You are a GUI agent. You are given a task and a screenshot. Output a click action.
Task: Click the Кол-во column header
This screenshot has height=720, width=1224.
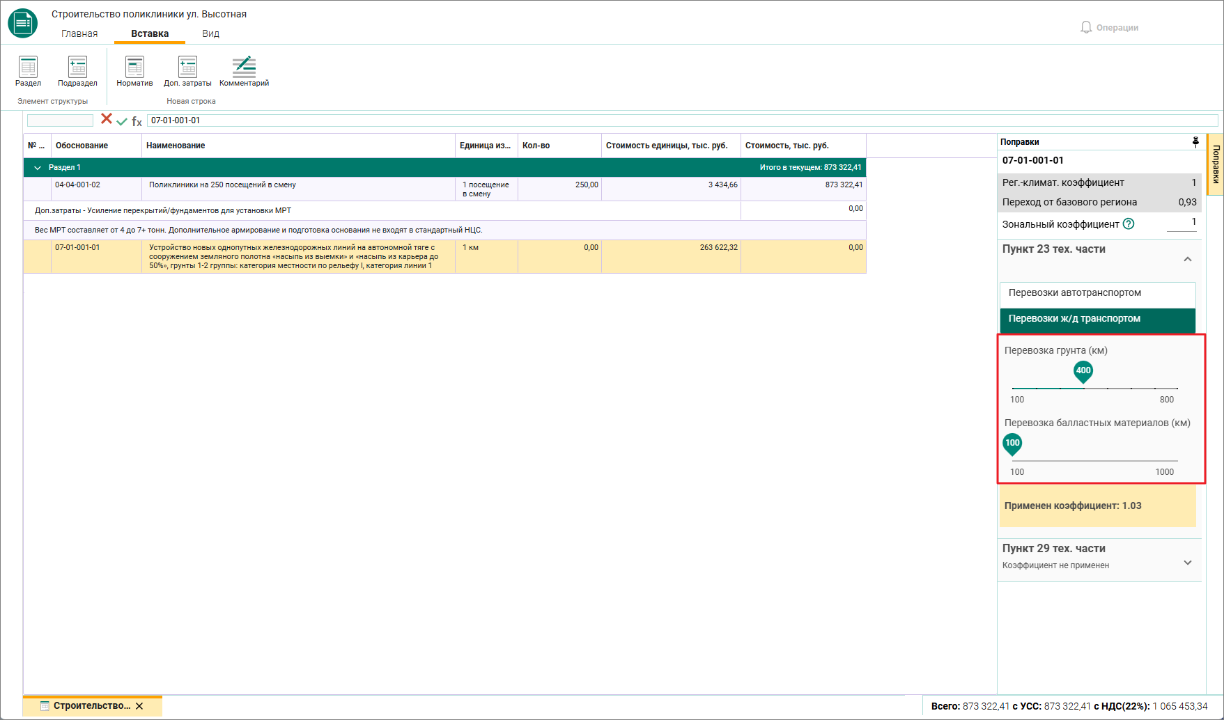[x=559, y=146]
